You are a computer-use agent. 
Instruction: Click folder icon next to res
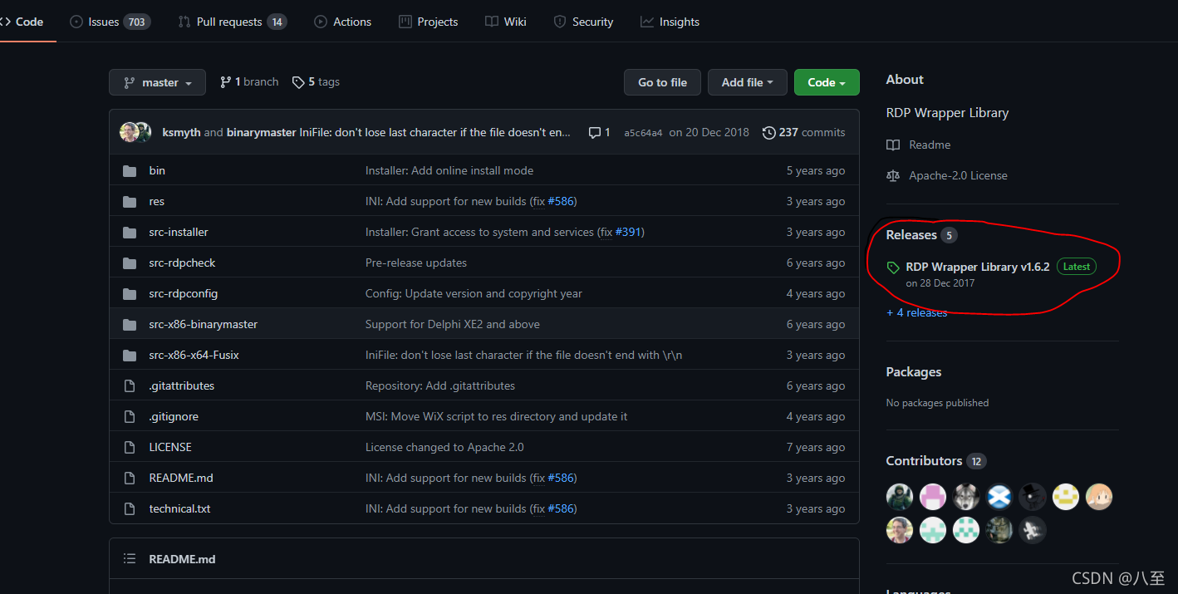[130, 201]
